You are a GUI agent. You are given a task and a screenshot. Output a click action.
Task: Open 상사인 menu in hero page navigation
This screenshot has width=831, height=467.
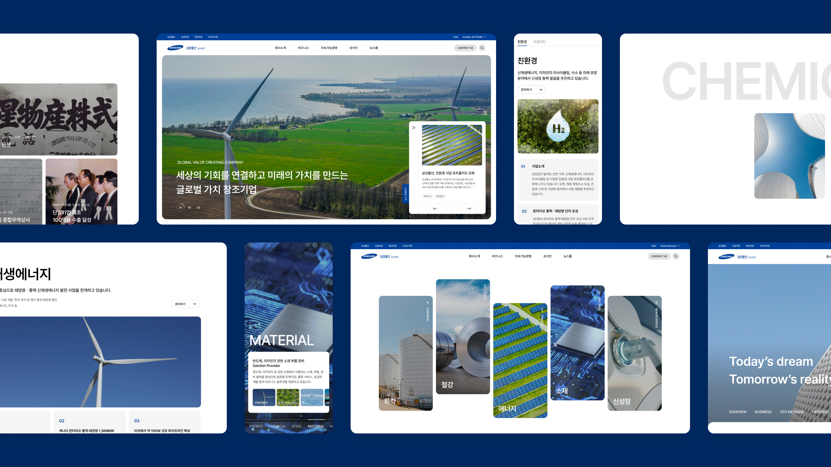[353, 48]
